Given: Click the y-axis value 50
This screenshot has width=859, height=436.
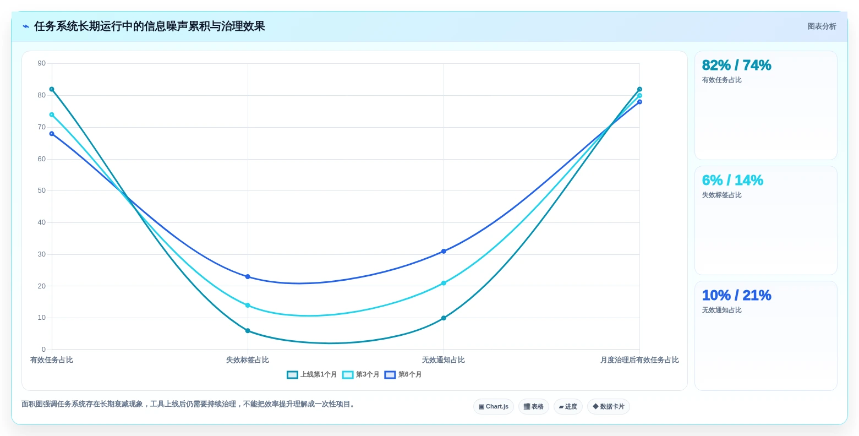Looking at the screenshot, I should [42, 190].
